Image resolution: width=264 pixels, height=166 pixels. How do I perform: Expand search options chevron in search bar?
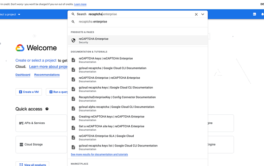tap(203, 14)
